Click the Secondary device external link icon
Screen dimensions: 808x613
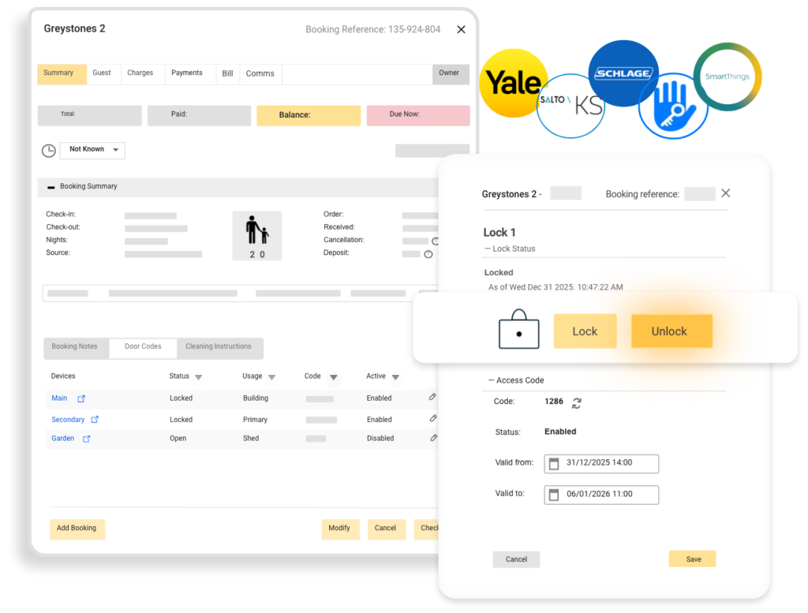(95, 420)
